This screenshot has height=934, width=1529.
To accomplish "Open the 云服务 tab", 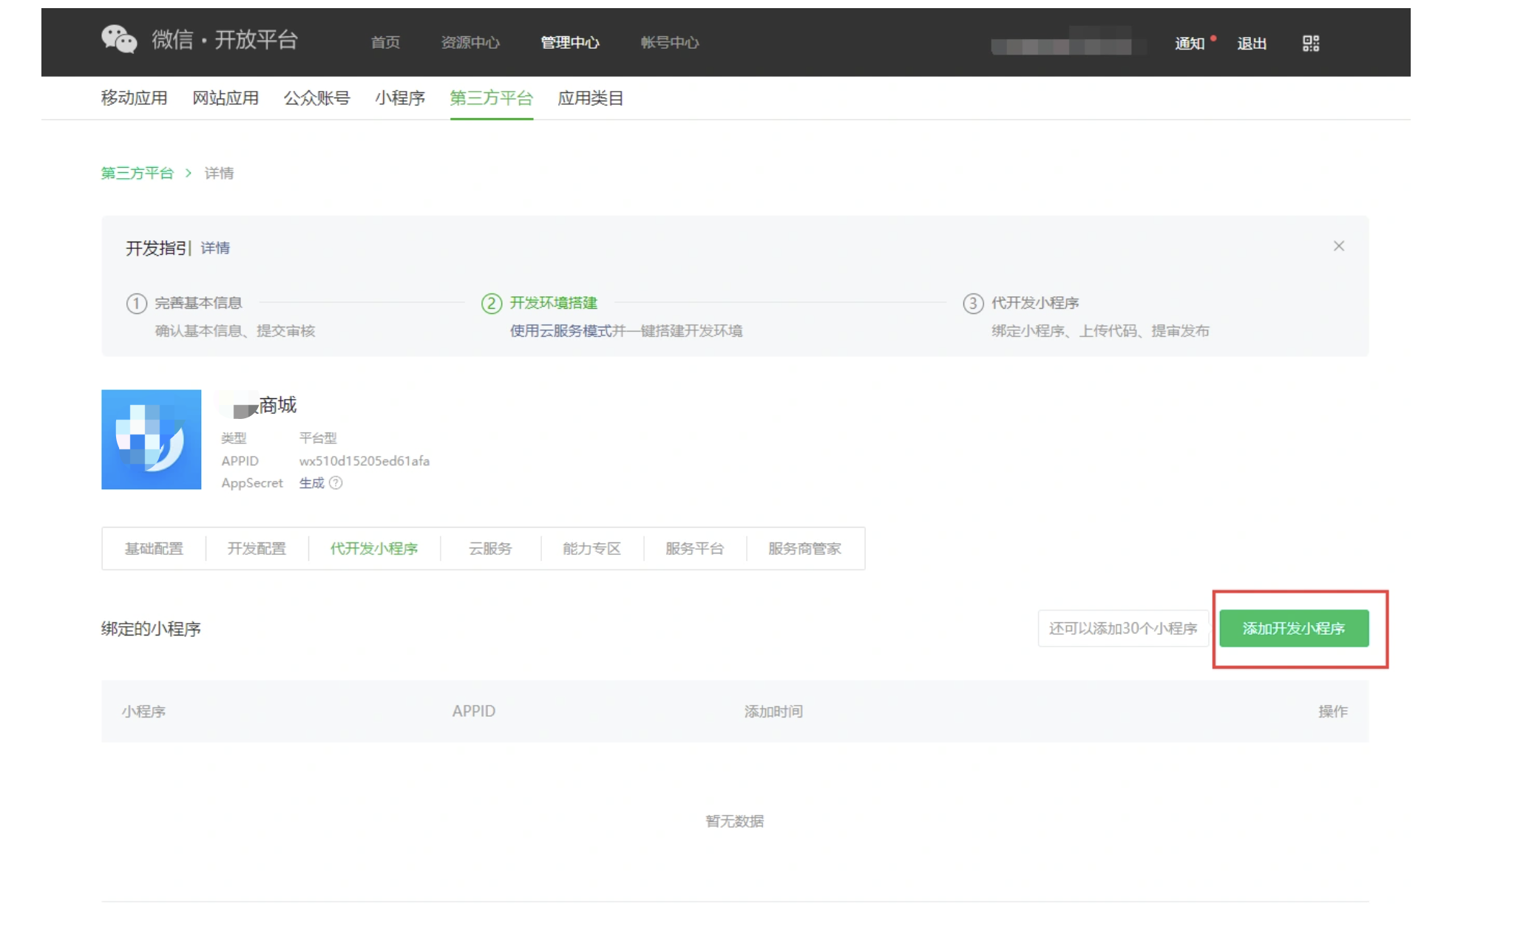I will [x=490, y=548].
